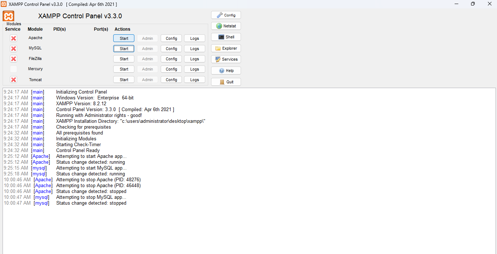This screenshot has width=497, height=254.
Task: Open Netstat with globe icon
Action: pos(226,26)
